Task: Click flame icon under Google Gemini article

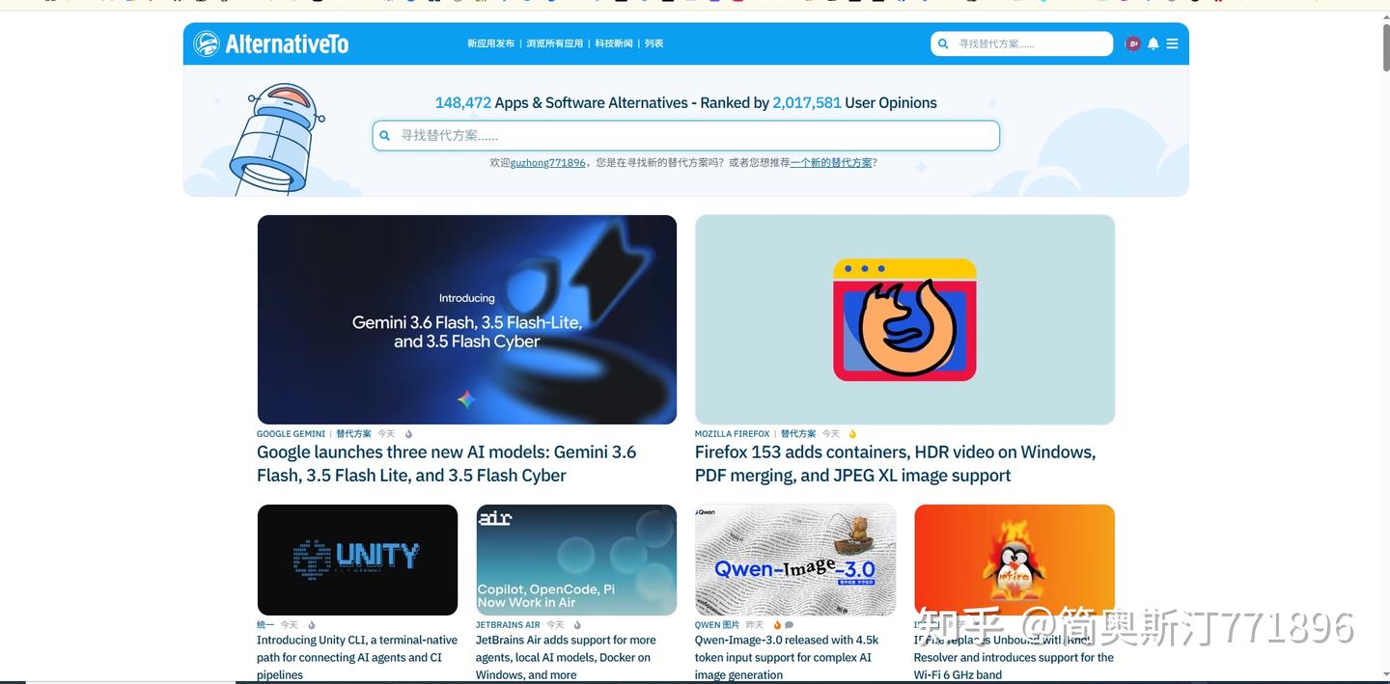Action: click(408, 434)
